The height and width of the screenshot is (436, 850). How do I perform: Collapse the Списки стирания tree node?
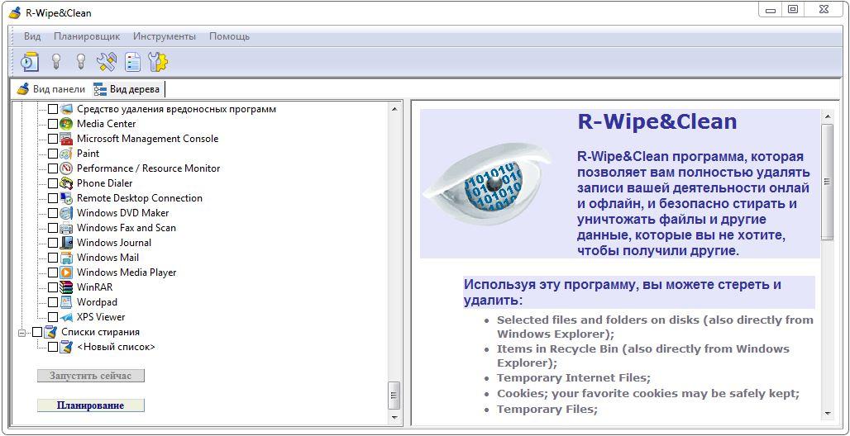tap(21, 332)
